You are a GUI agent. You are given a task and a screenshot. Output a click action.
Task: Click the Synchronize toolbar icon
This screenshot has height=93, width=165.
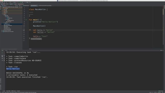pos(4,2)
